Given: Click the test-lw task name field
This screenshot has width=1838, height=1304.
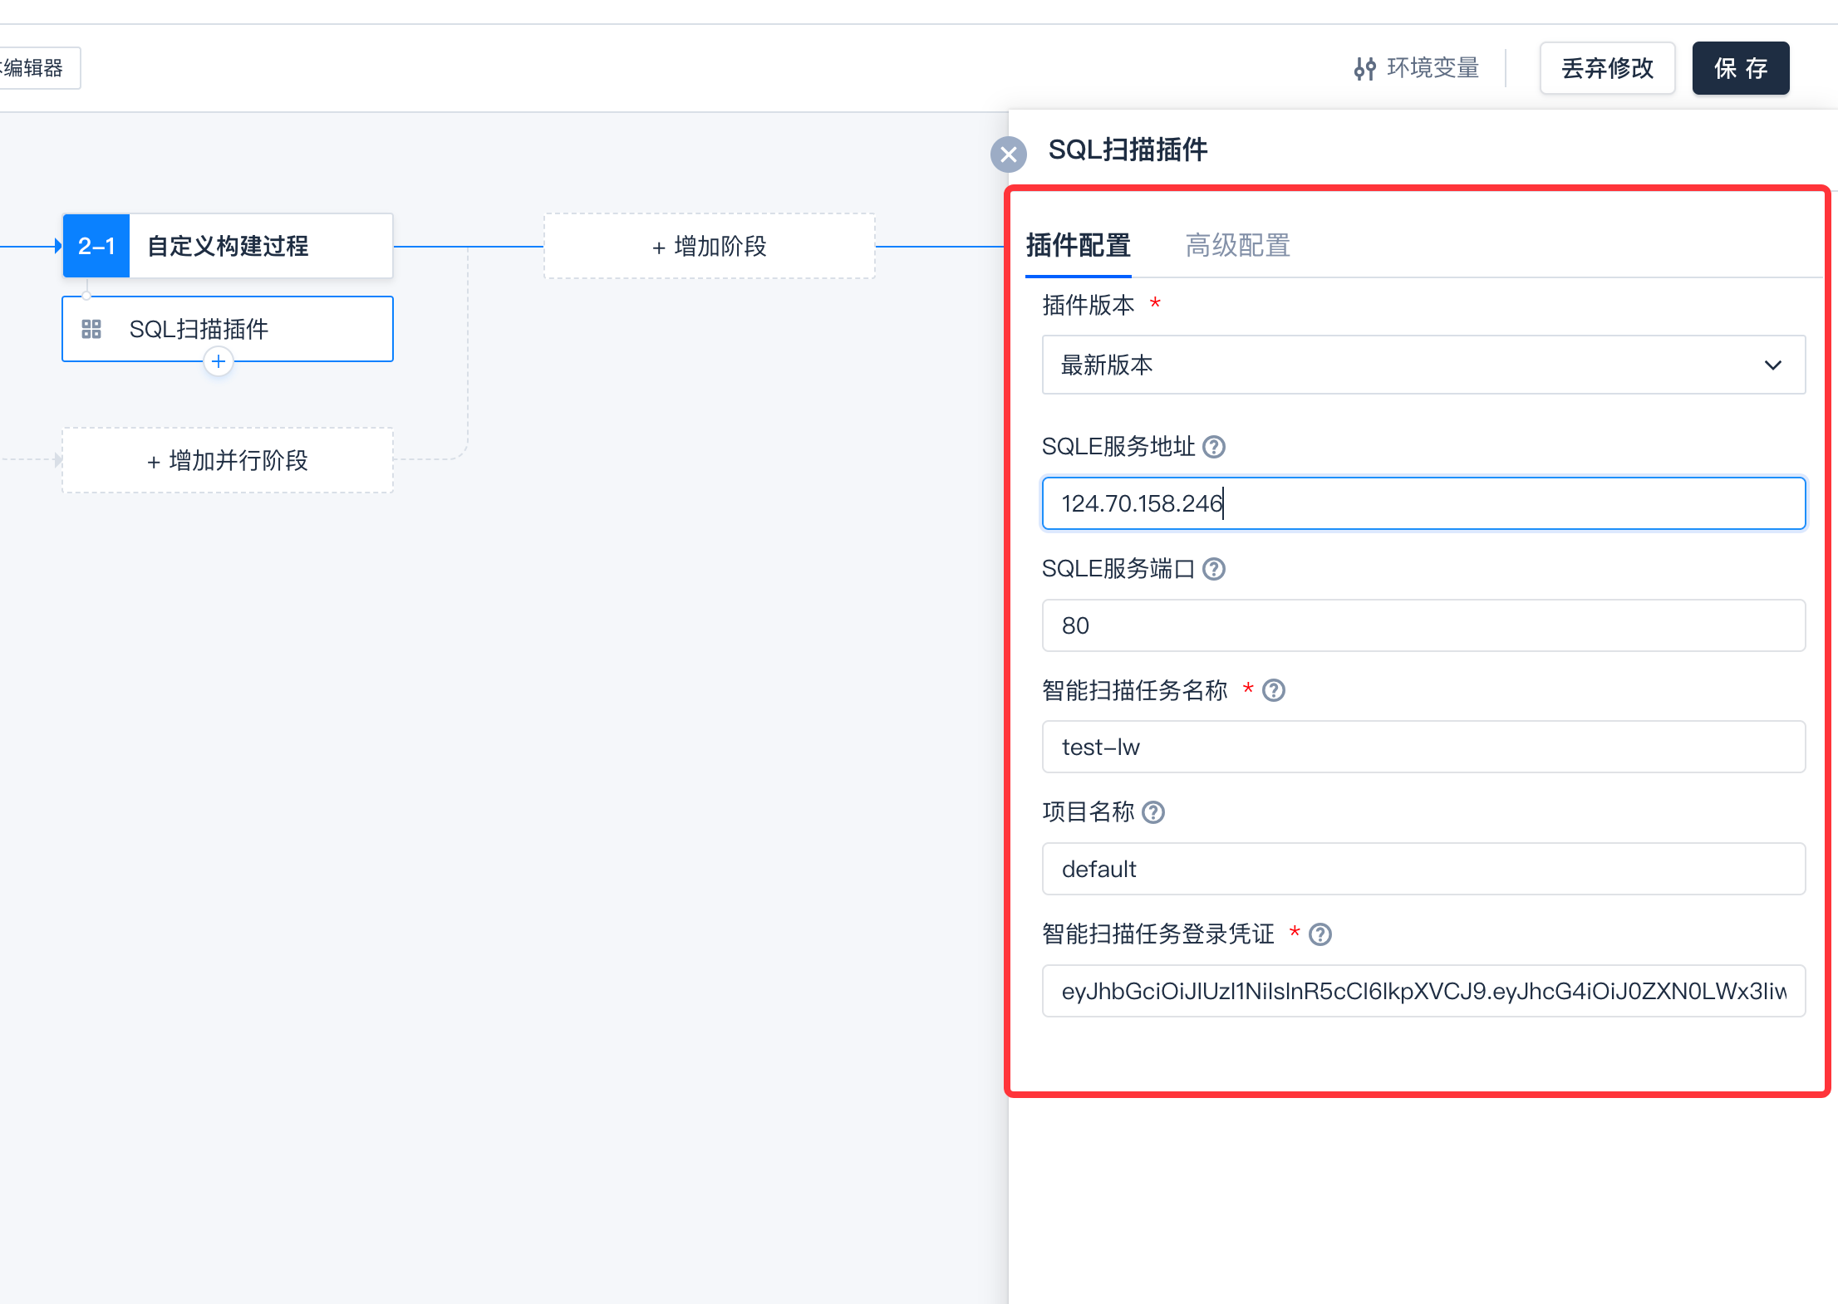Looking at the screenshot, I should click(1423, 747).
